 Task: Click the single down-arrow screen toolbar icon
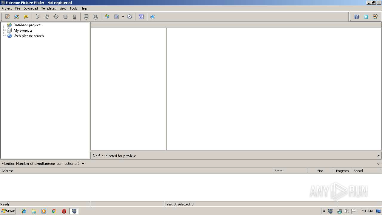tap(86, 17)
